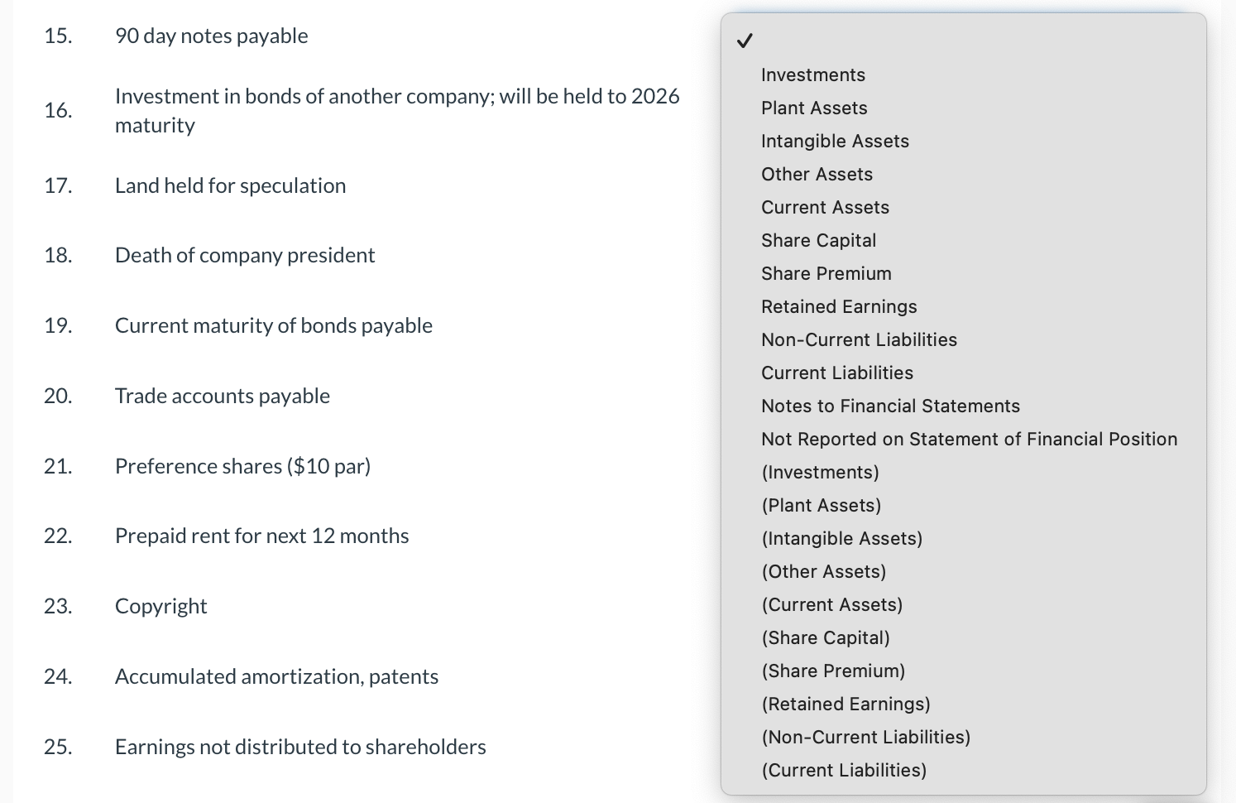Select Share Capital option
The height and width of the screenshot is (803, 1236).
click(x=818, y=241)
